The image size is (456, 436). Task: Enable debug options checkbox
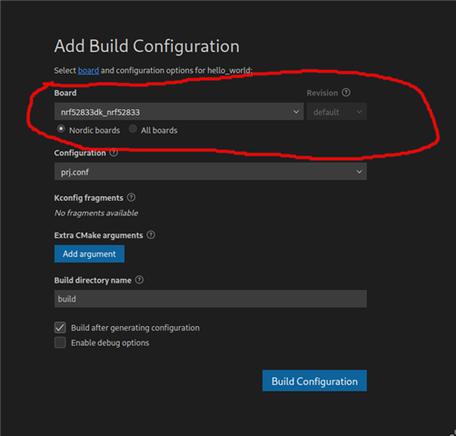[x=60, y=342]
